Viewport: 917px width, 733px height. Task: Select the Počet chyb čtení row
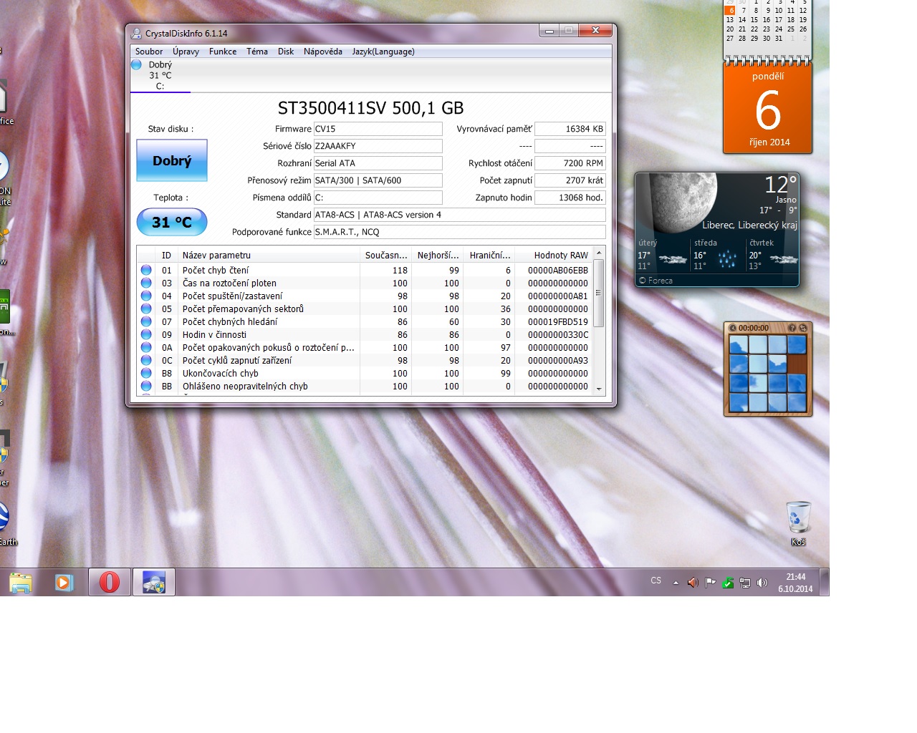coord(365,270)
